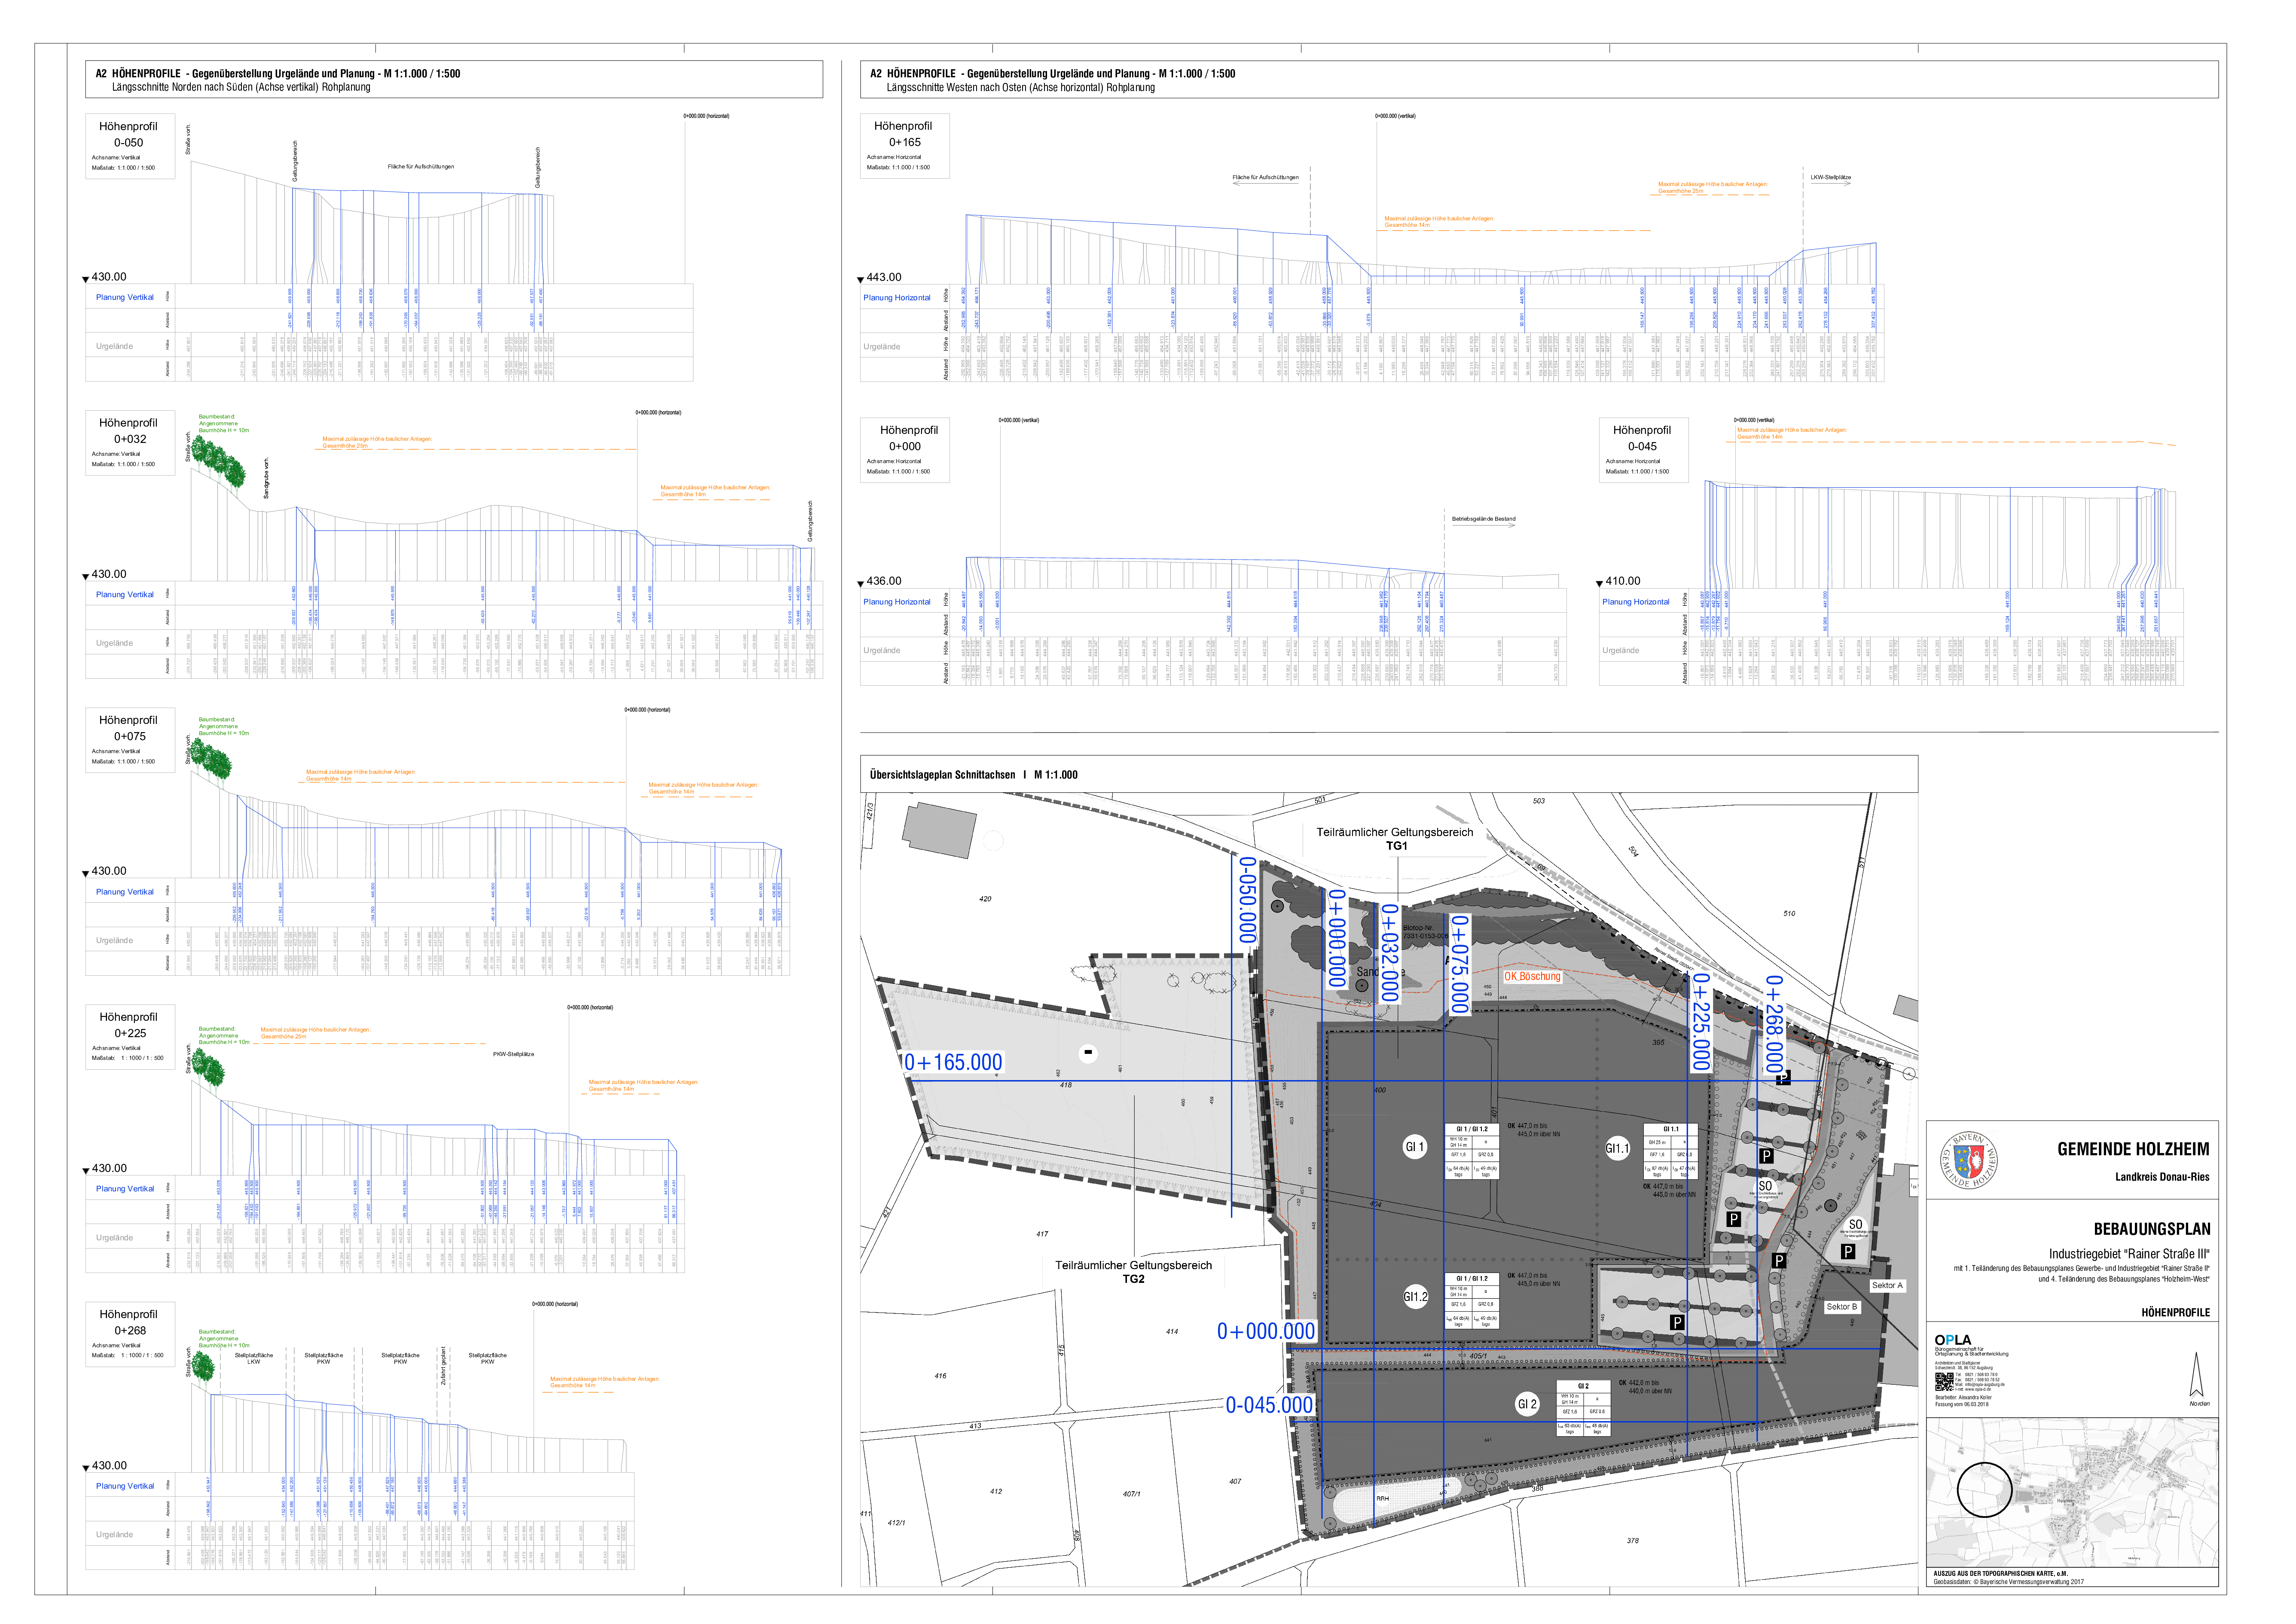Click the GI1.1 circle on the site plan
This screenshot has width=2296, height=1624.
pos(1617,1149)
